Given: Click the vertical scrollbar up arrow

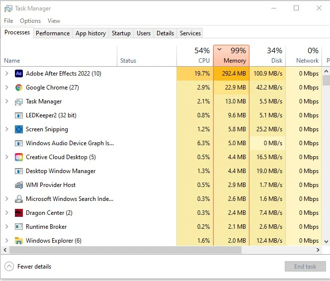Looking at the screenshot, I should (x=326, y=71).
